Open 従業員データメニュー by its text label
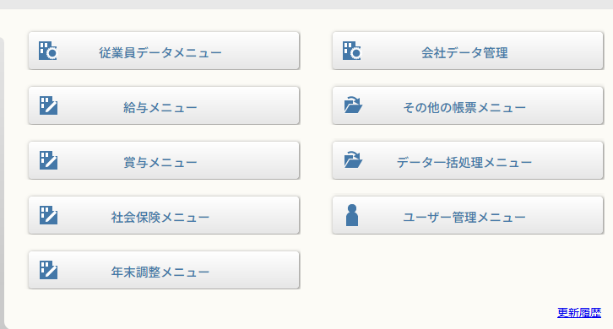This screenshot has height=329, width=613. coord(160,52)
